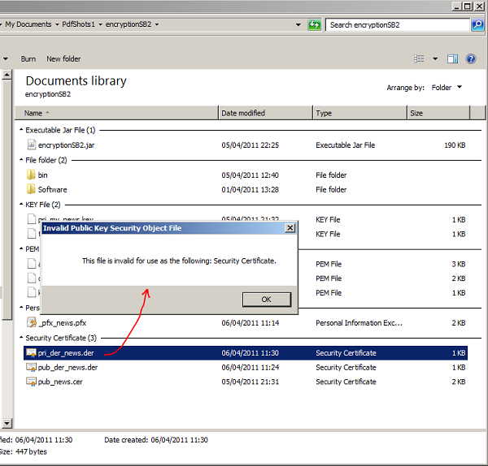Click the Search encryptionSB2 input field

click(398, 25)
